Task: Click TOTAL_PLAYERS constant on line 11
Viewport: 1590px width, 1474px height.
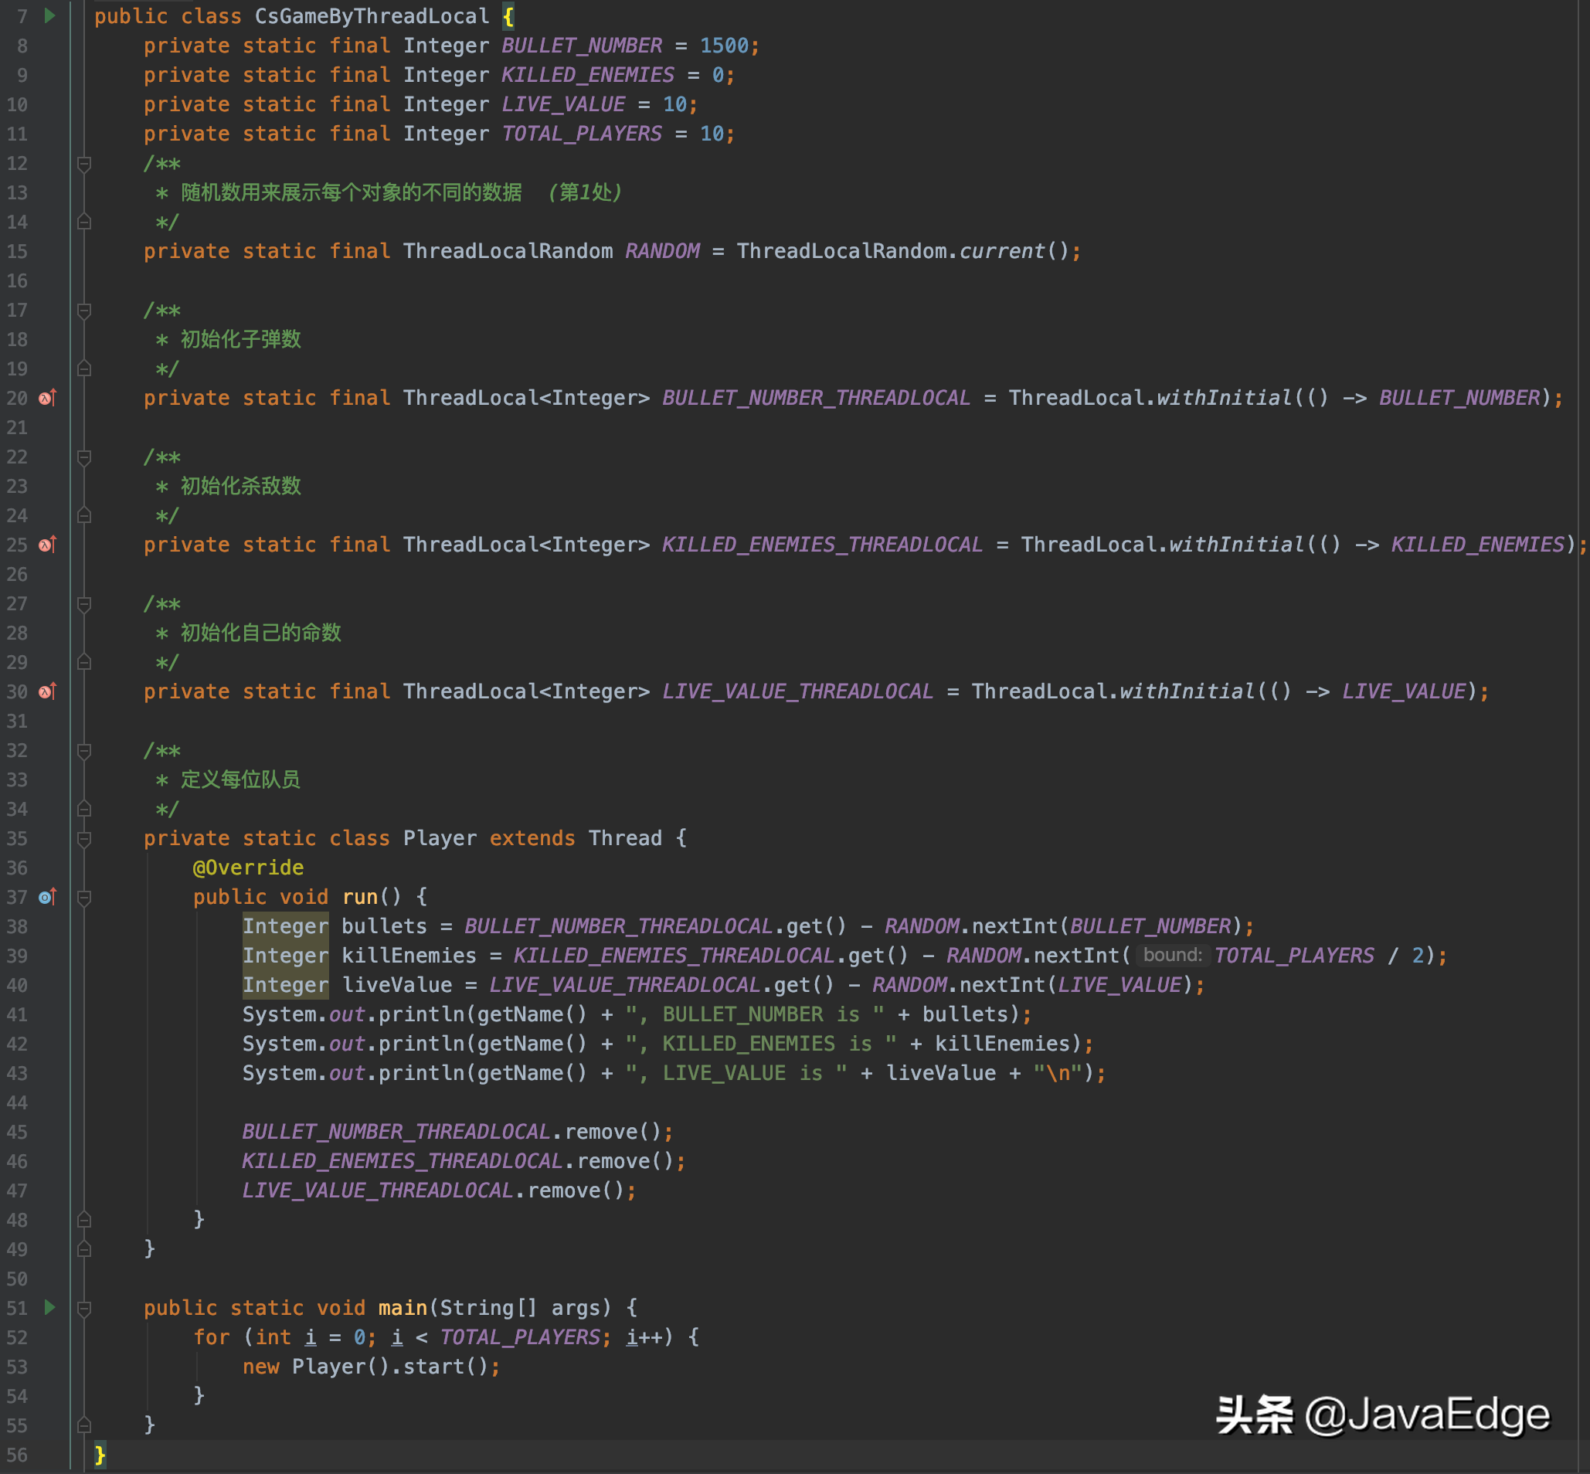Action: coord(582,133)
